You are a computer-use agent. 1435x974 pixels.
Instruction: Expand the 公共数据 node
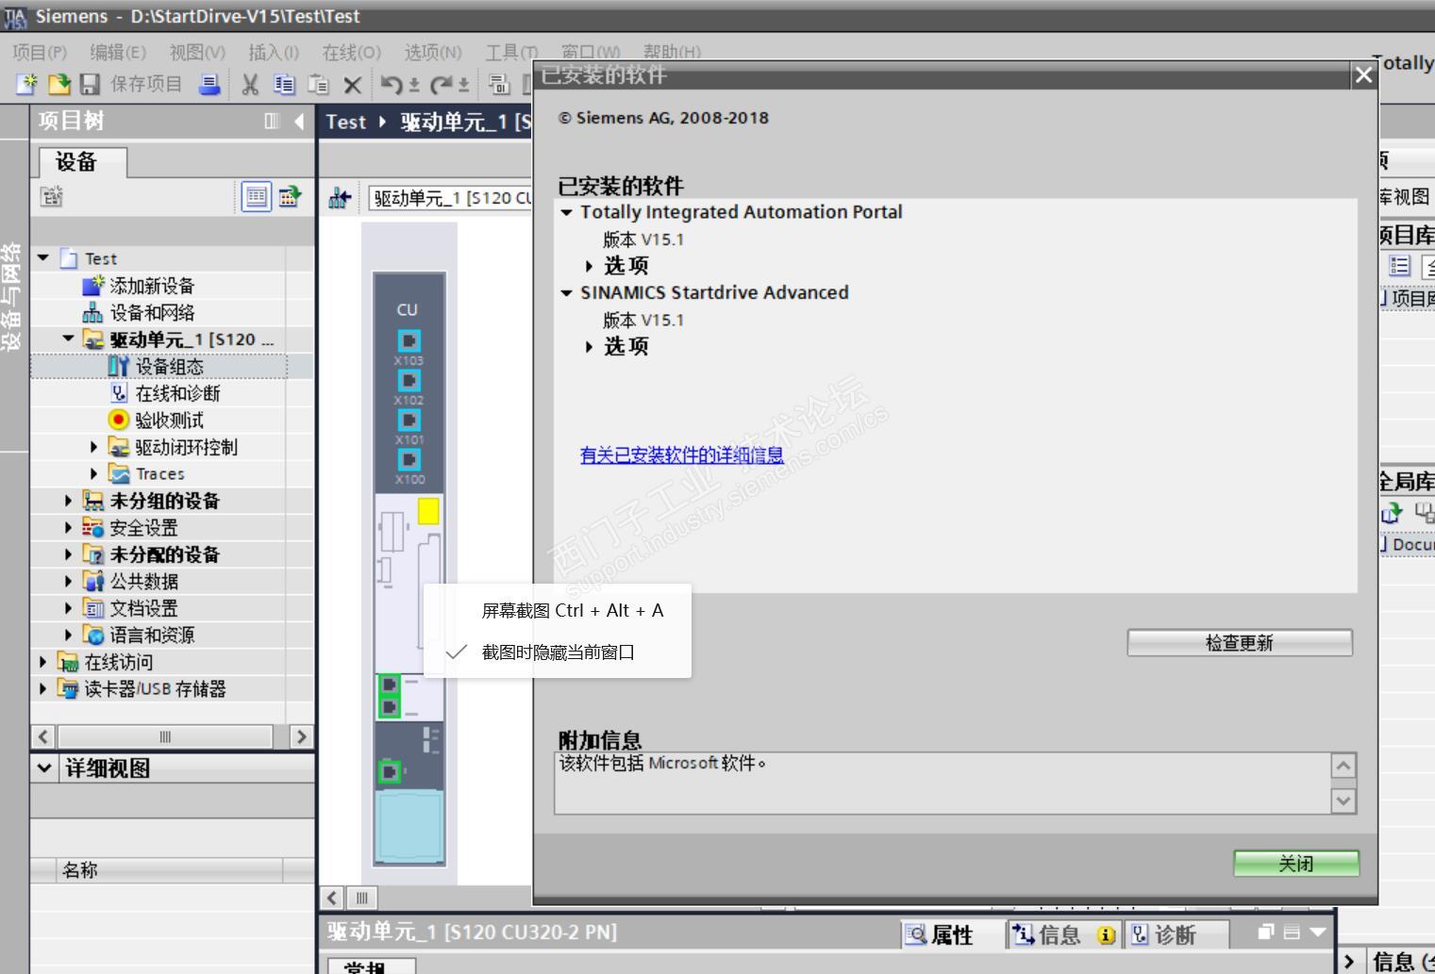[x=68, y=582]
